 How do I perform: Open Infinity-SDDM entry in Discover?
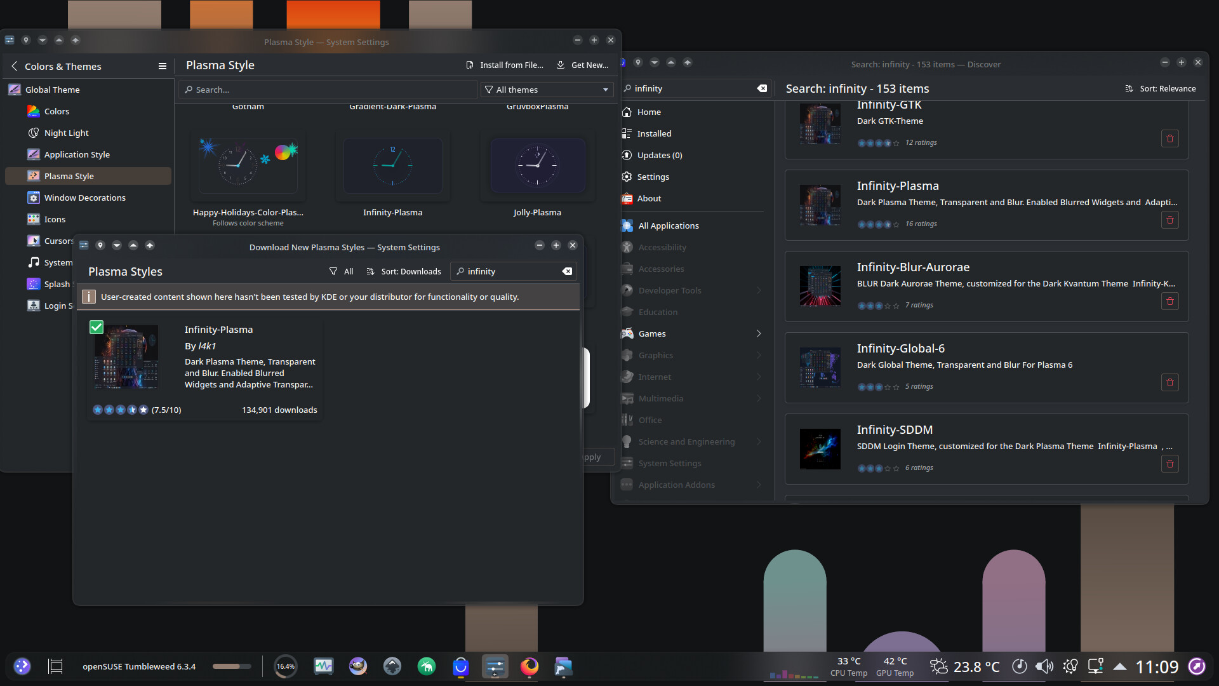click(986, 449)
